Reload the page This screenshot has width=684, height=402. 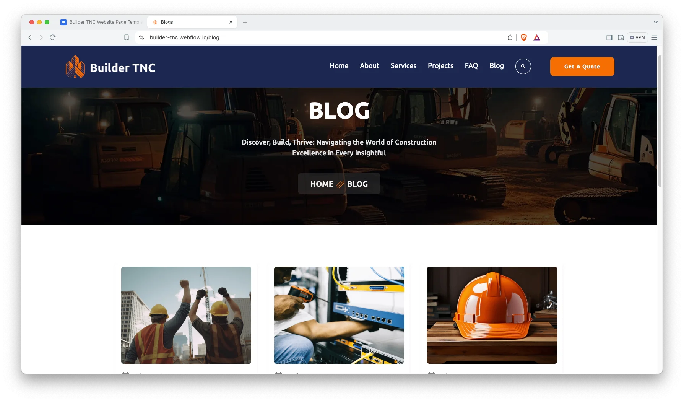tap(53, 37)
